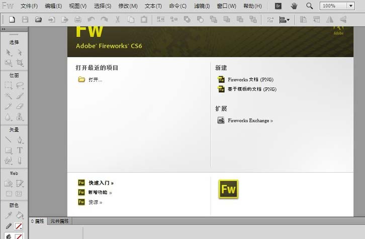Image resolution: width=365 pixels, height=239 pixels.
Task: Open the 视图(V) menu
Action: click(x=78, y=6)
